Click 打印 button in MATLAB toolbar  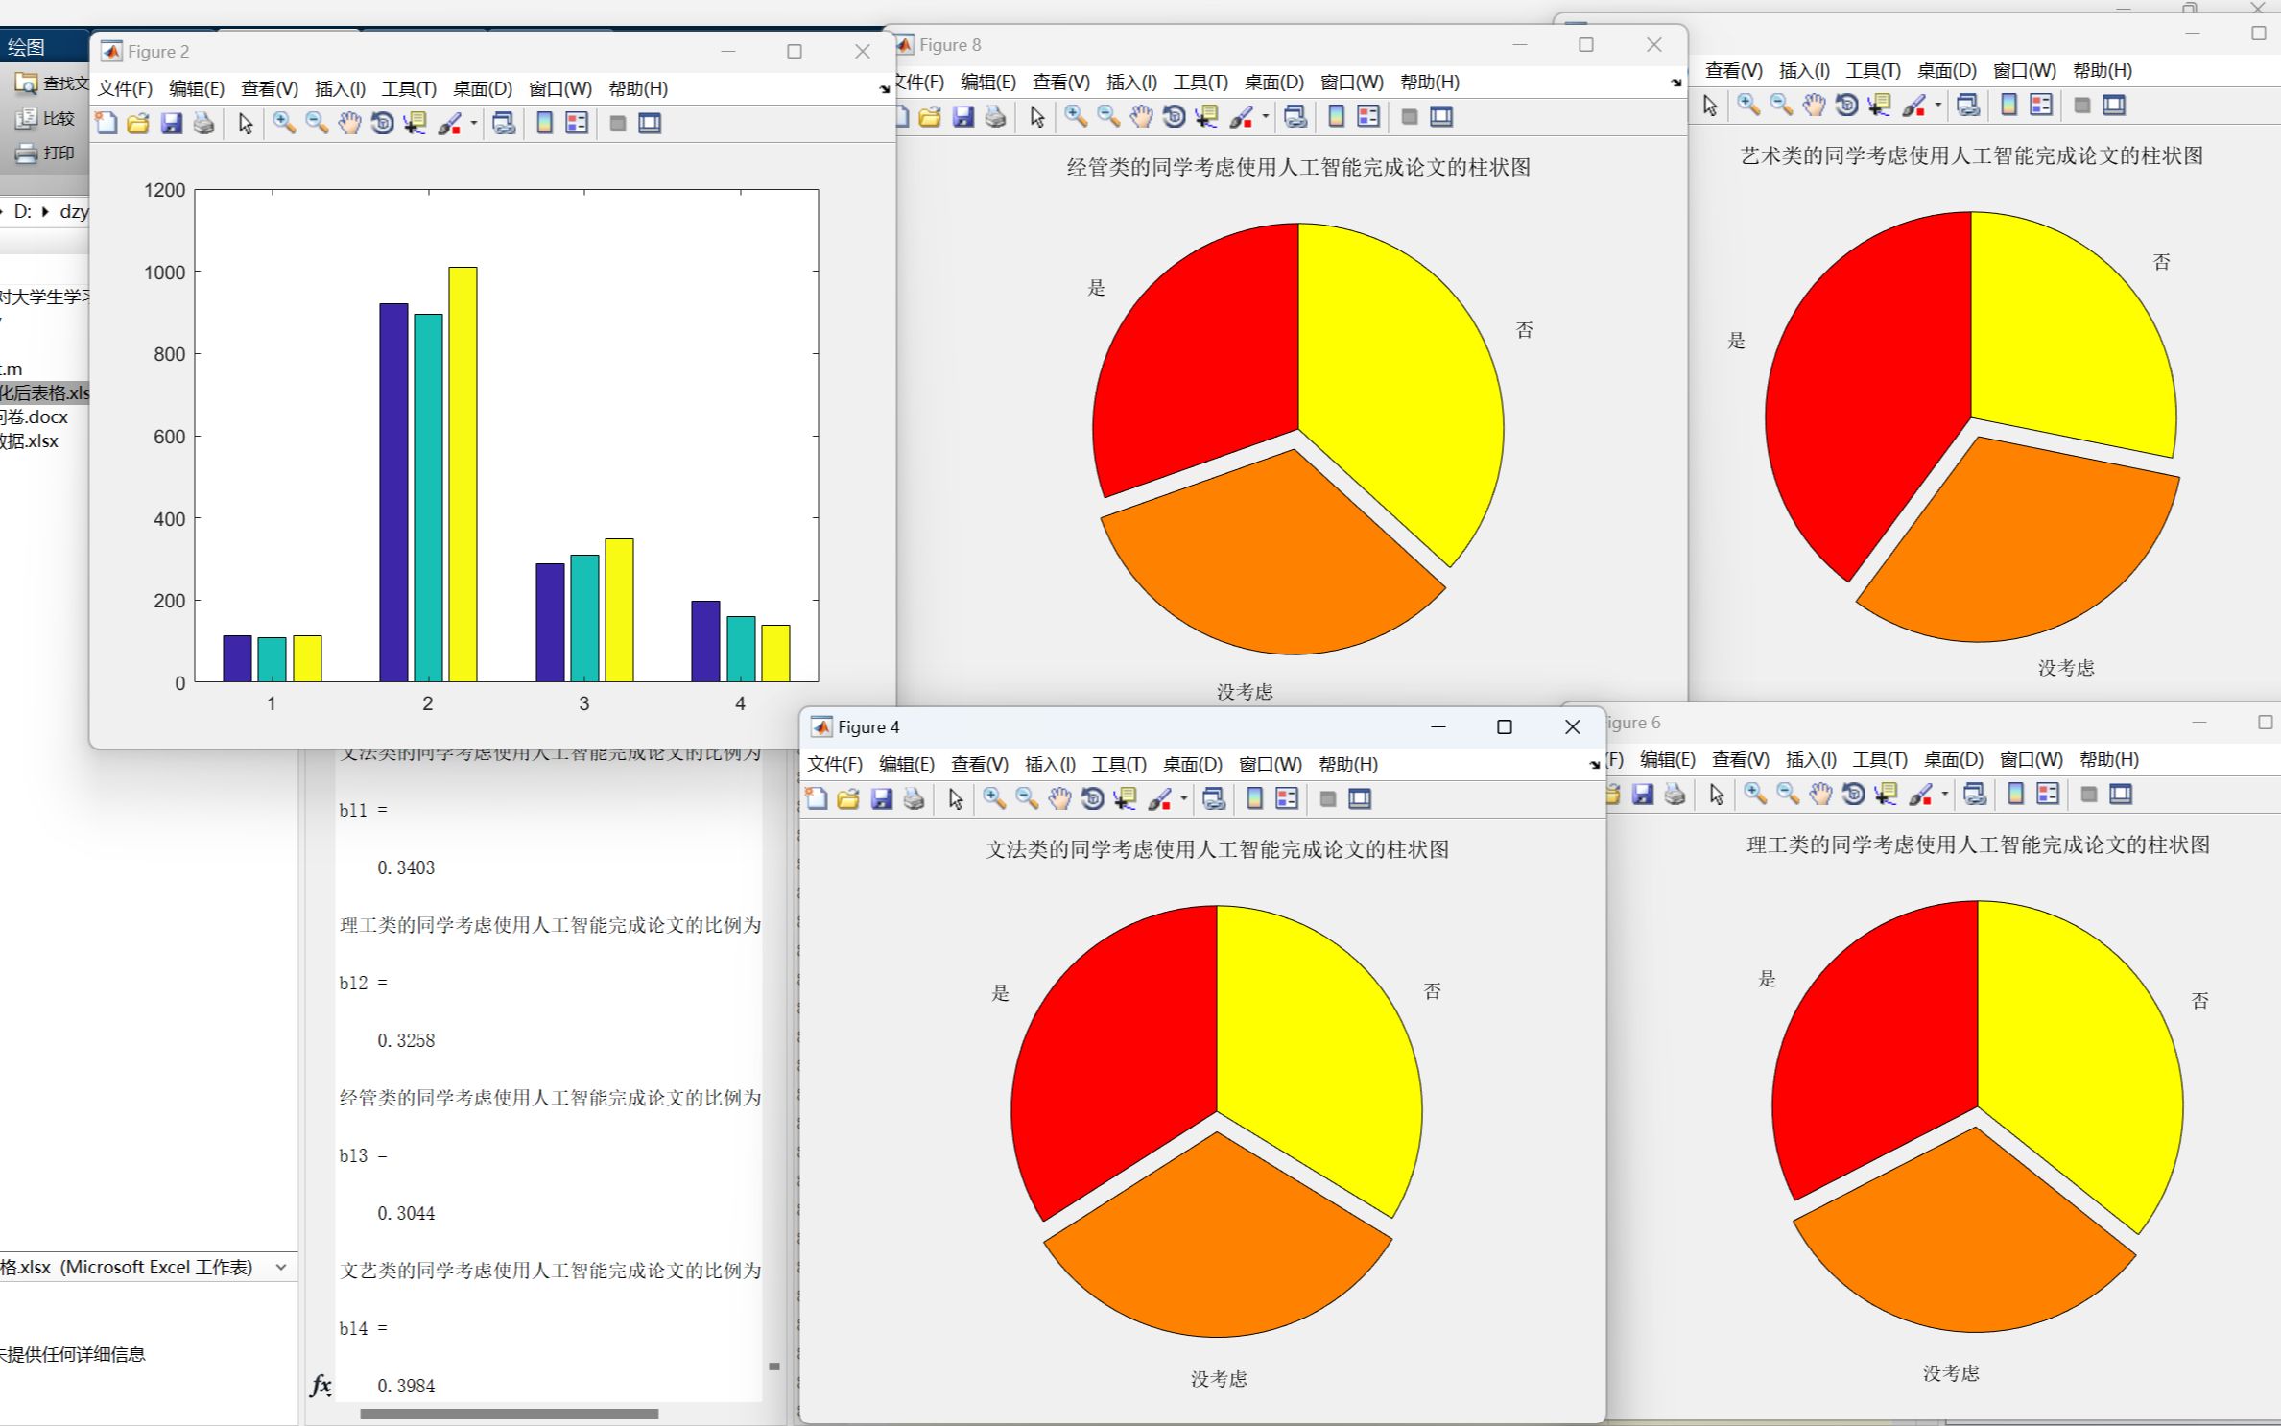tap(46, 153)
